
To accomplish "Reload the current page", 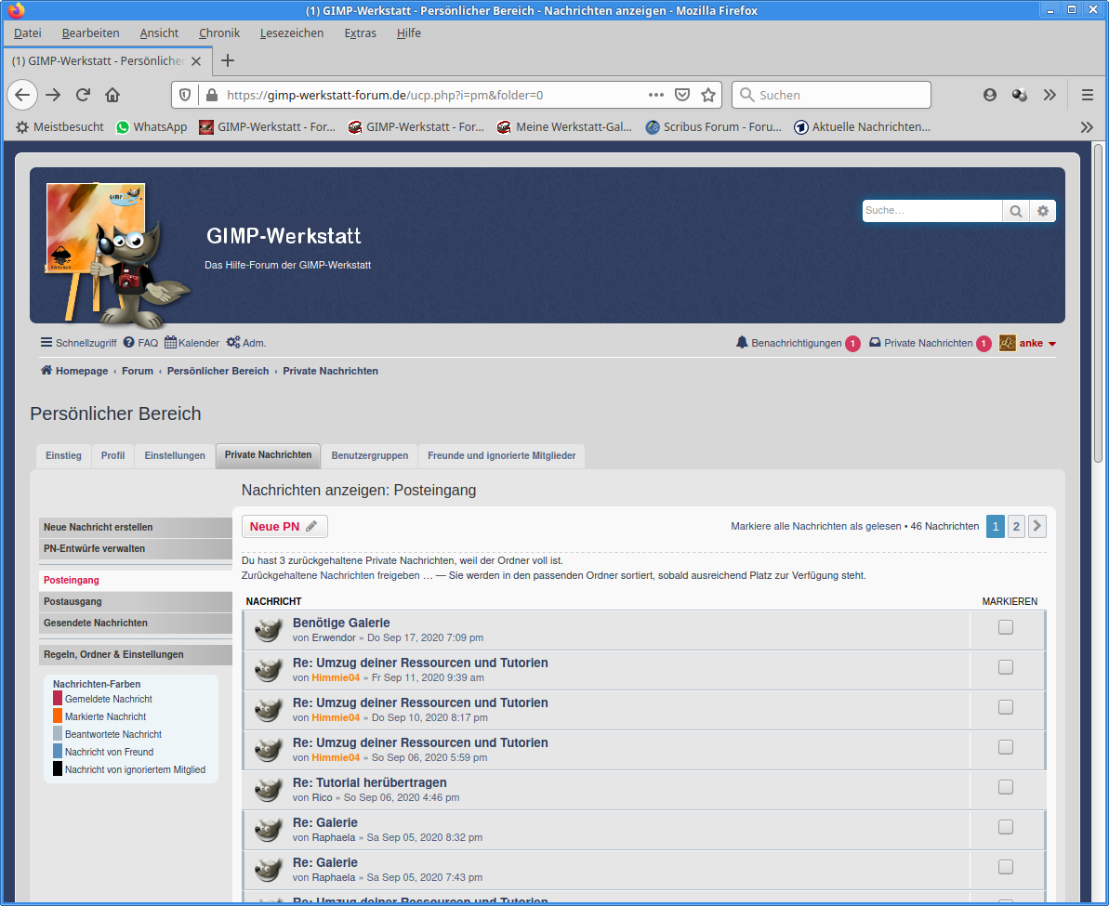I will pyautogui.click(x=83, y=95).
